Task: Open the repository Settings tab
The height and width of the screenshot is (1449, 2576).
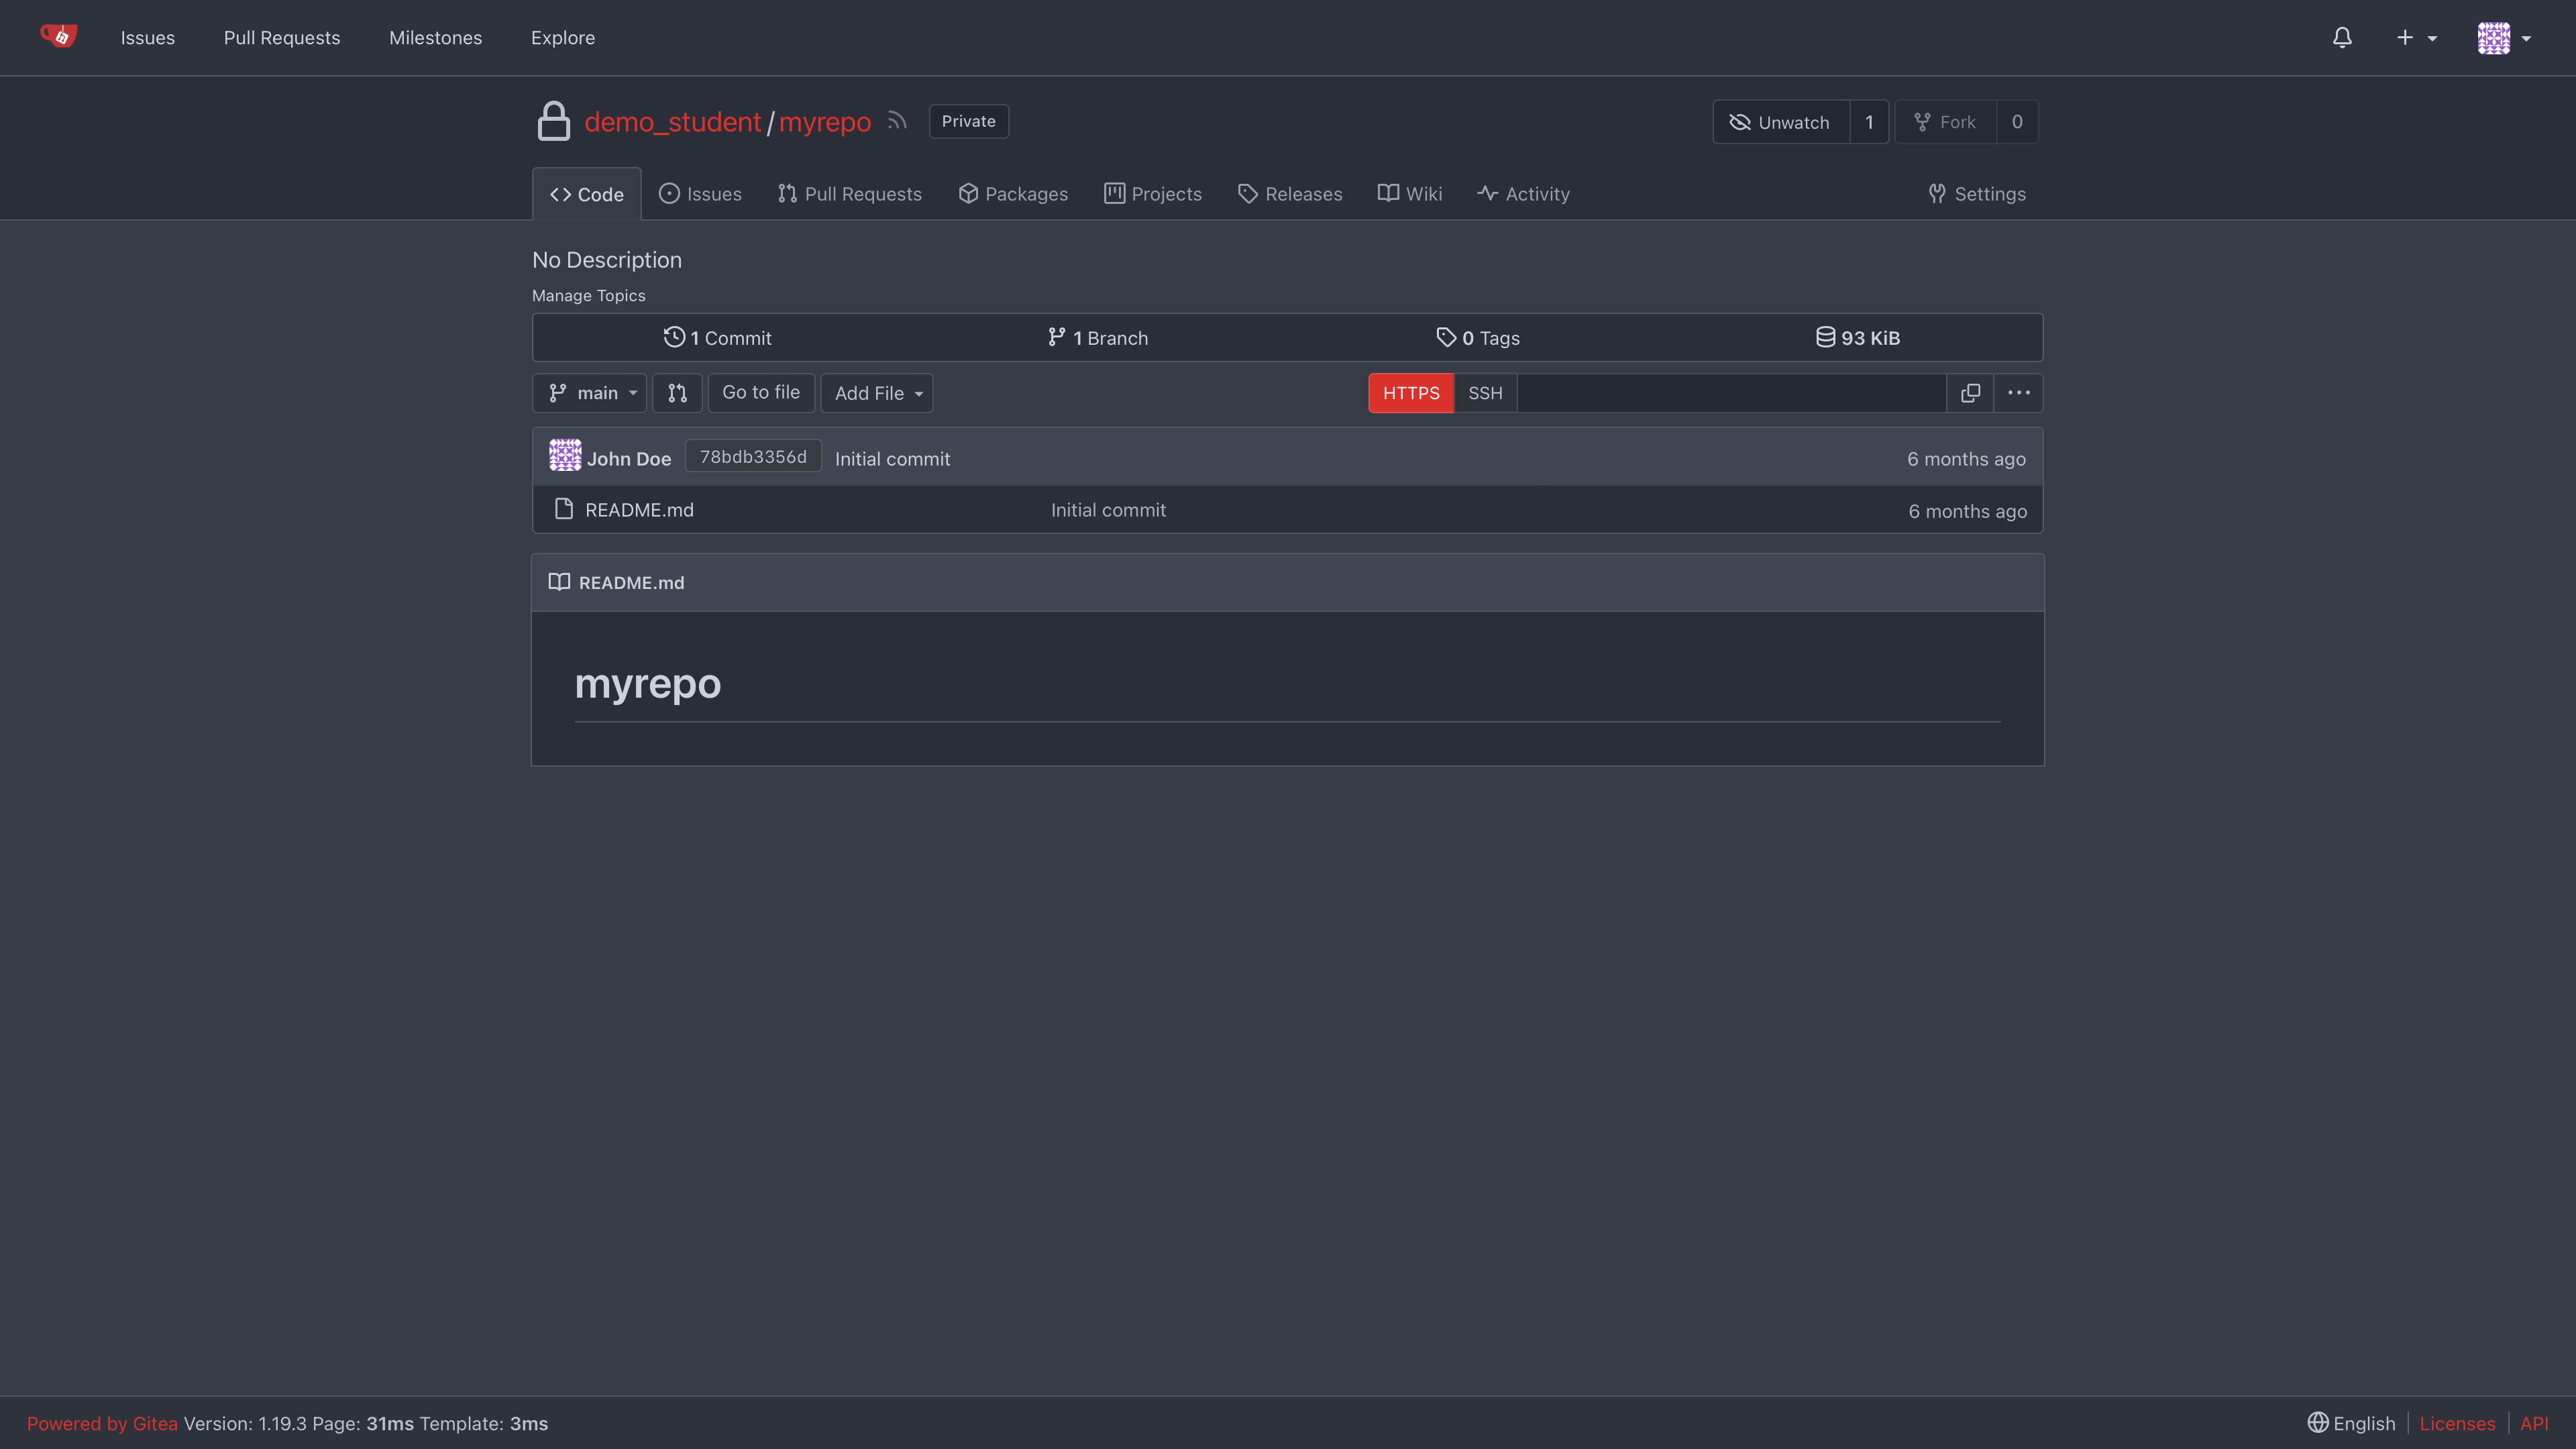Action: coord(1977,194)
